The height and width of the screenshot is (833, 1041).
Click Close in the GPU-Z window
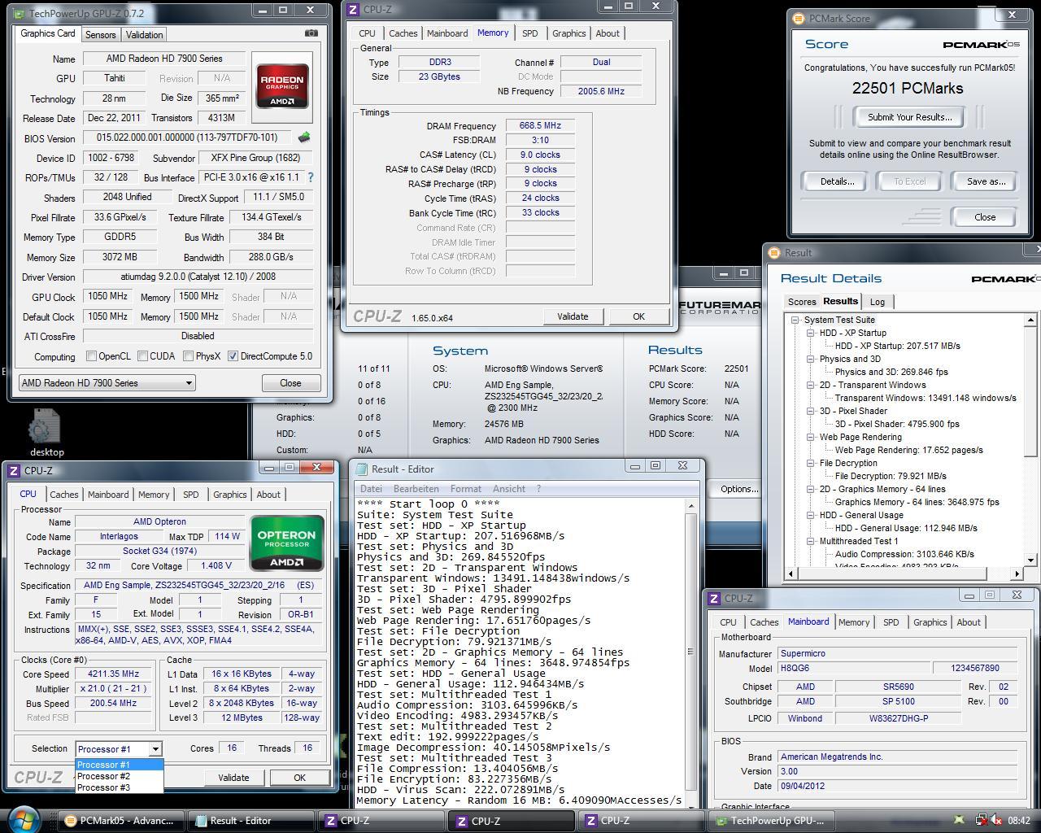pos(290,382)
